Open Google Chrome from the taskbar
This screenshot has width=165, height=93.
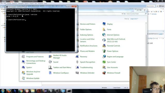(x=21, y=91)
